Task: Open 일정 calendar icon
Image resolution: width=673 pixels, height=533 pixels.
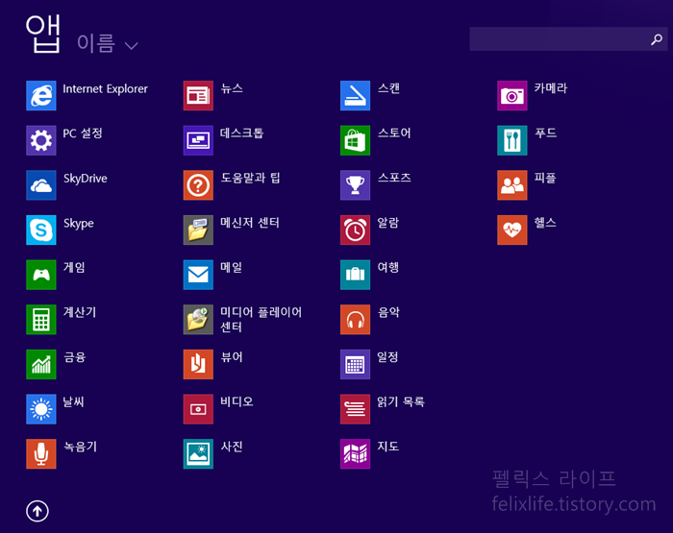Action: 355,365
